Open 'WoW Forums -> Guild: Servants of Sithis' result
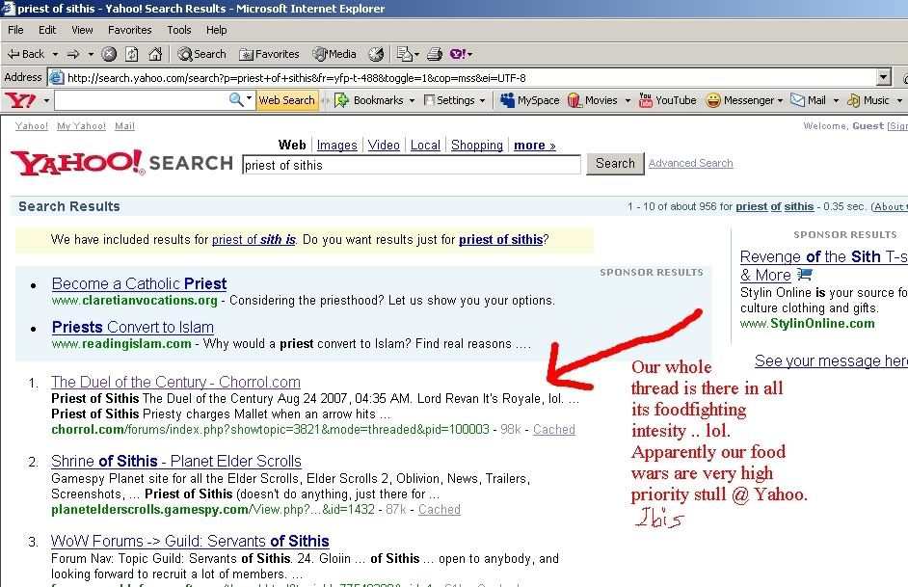Image resolution: width=908 pixels, height=587 pixels. (190, 542)
